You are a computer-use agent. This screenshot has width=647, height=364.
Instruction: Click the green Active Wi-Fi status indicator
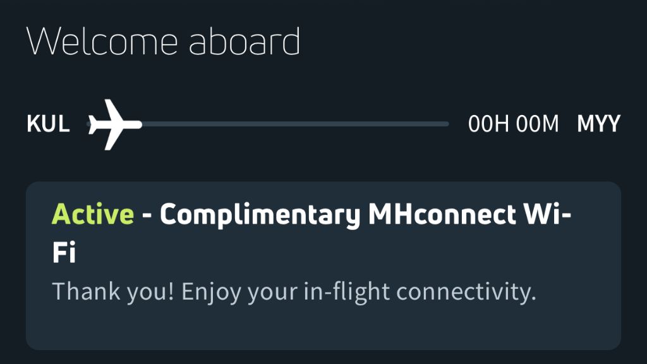(x=88, y=215)
